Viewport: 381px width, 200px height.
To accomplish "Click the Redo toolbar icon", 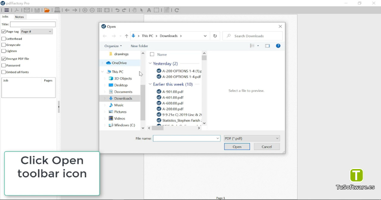I will 124,10.
